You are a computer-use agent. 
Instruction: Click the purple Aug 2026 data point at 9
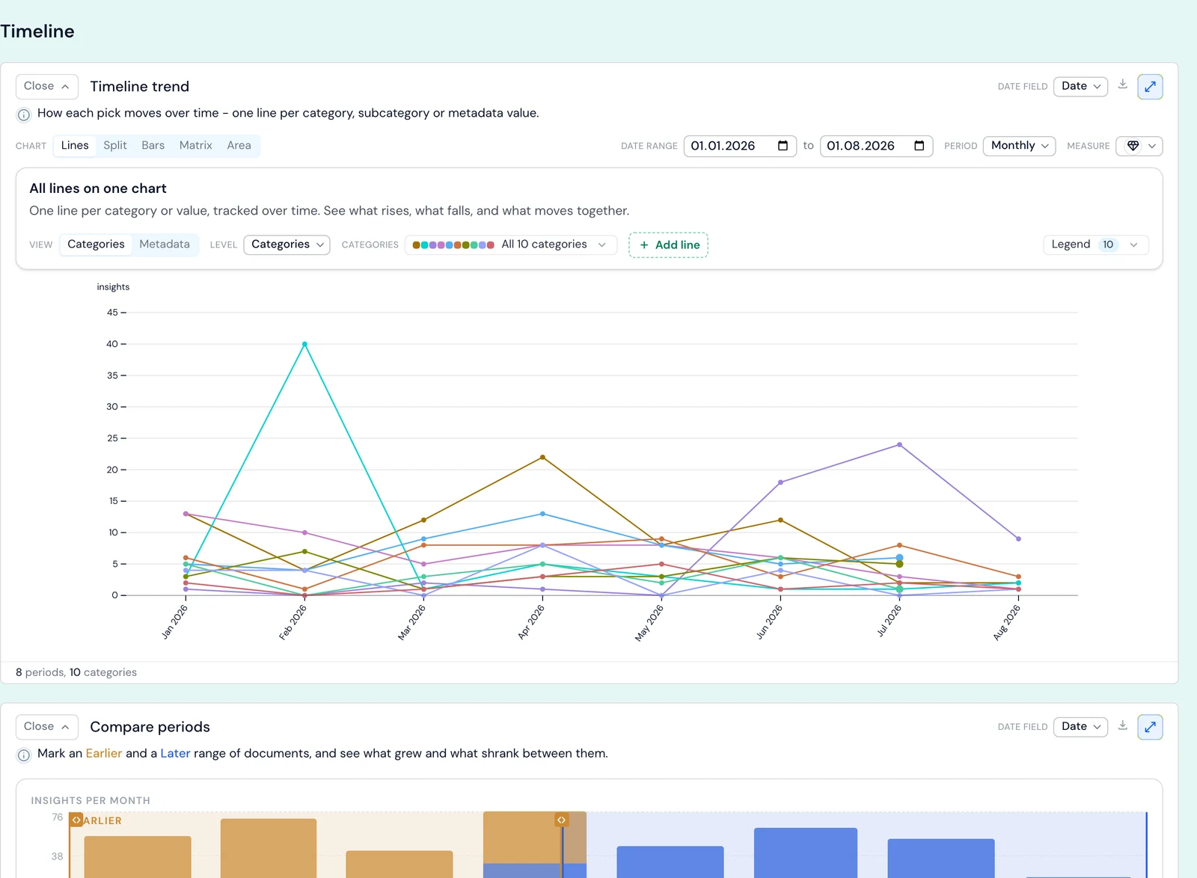(x=1018, y=538)
